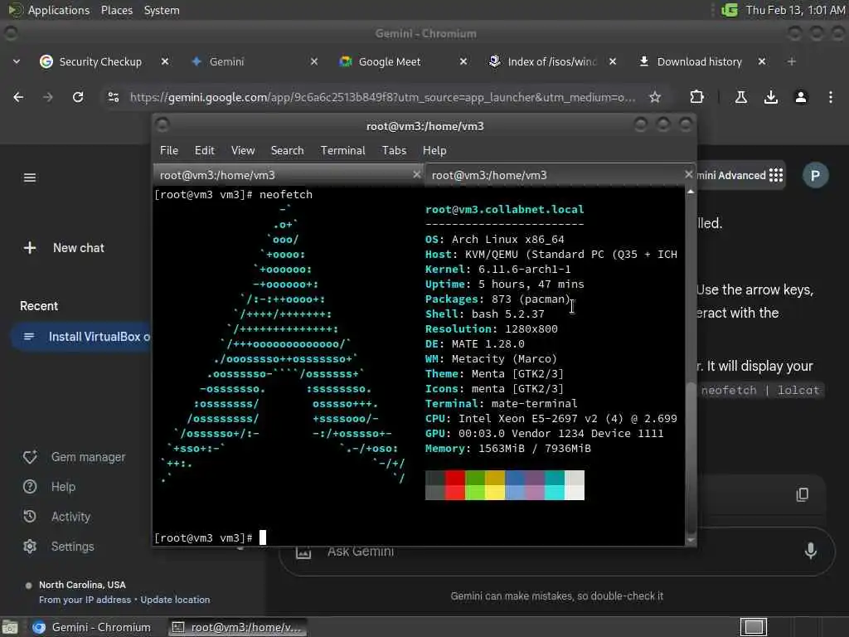The image size is (849, 637).
Task: Click the Update location link
Action: 175,600
